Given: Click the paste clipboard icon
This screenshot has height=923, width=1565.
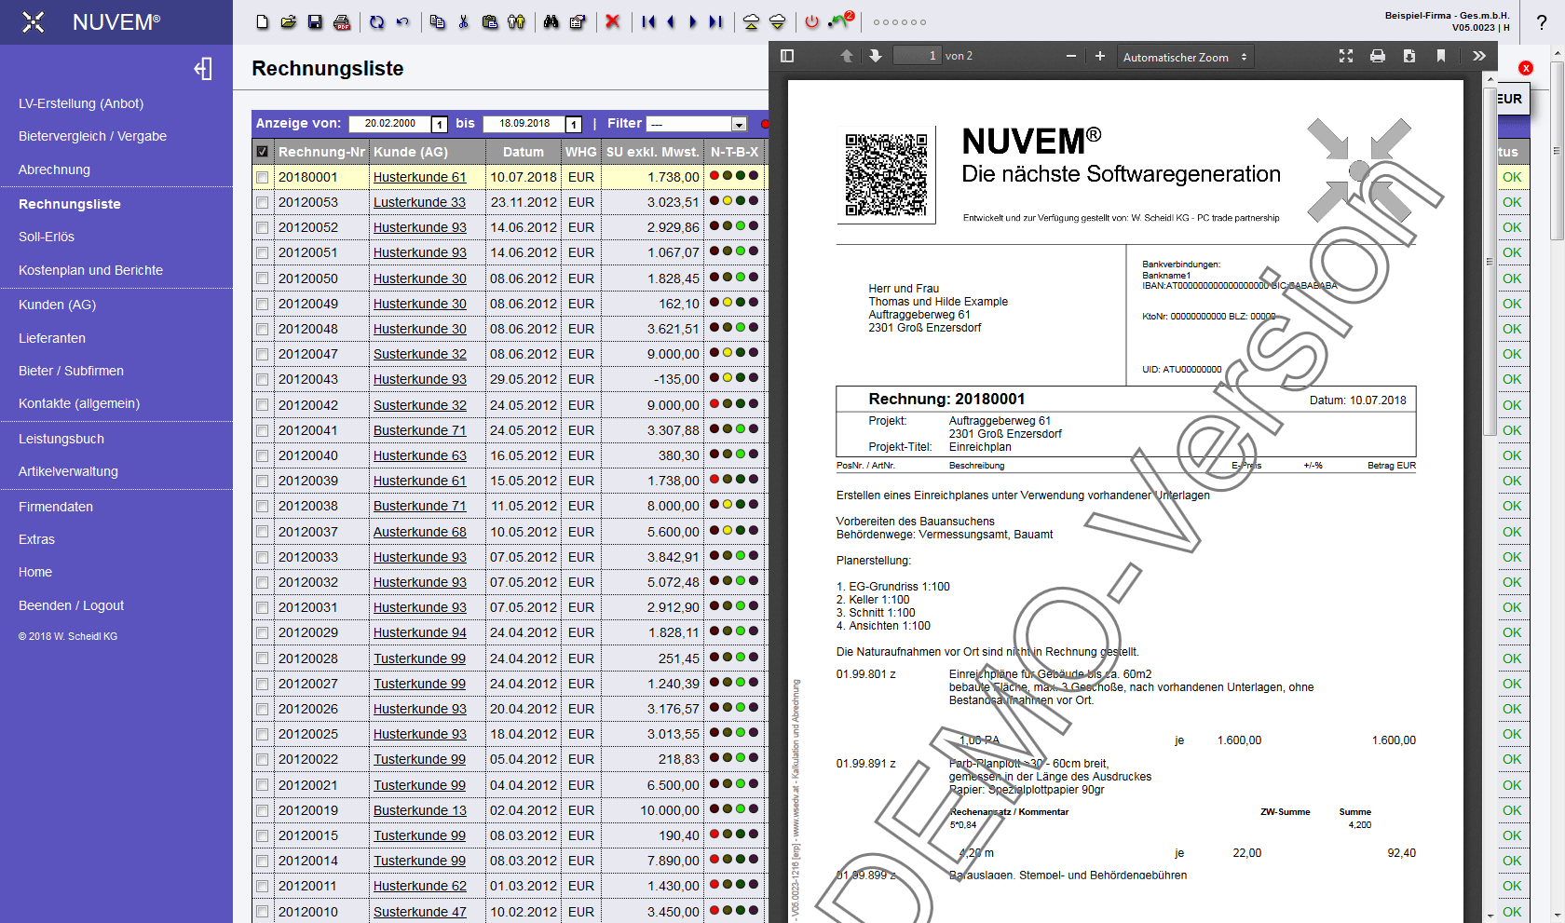Looking at the screenshot, I should coord(490,21).
